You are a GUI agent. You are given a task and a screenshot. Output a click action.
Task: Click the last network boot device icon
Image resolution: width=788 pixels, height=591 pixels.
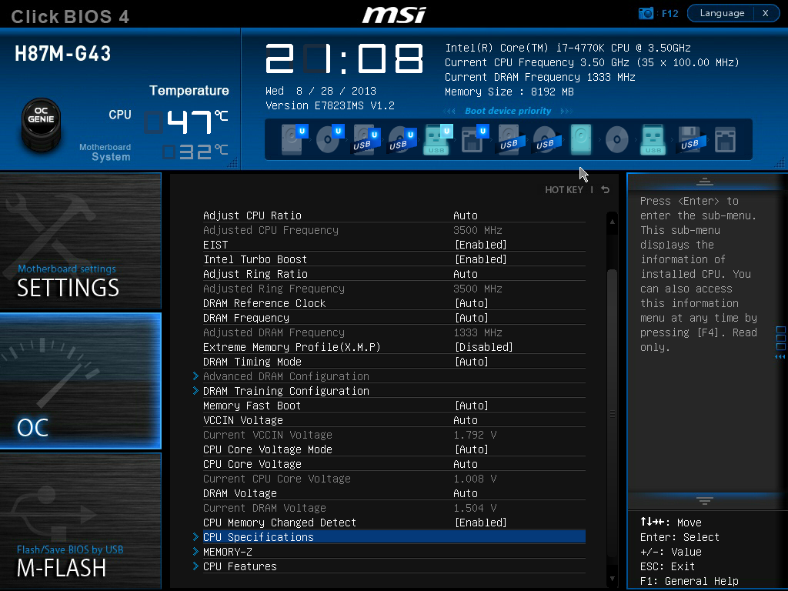coord(725,139)
